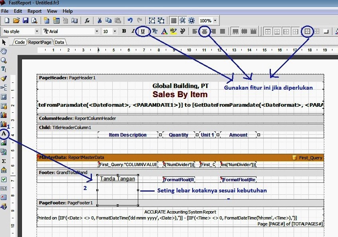Switch to the Code tab
338x237 pixels.
click(20, 42)
